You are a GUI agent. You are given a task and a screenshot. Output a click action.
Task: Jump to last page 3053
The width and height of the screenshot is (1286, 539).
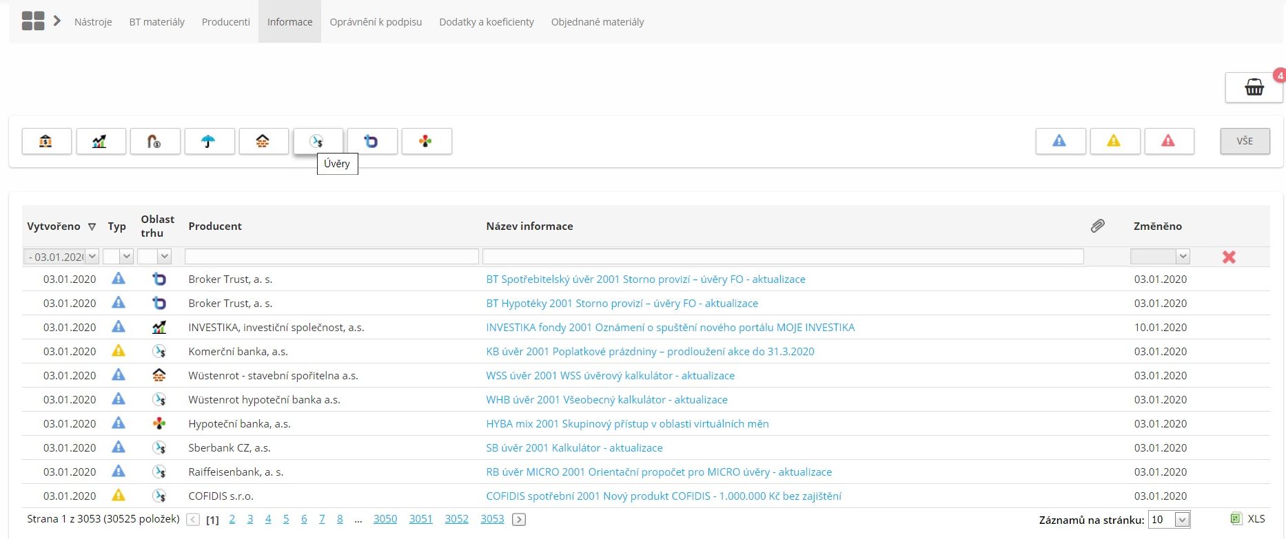(x=492, y=519)
